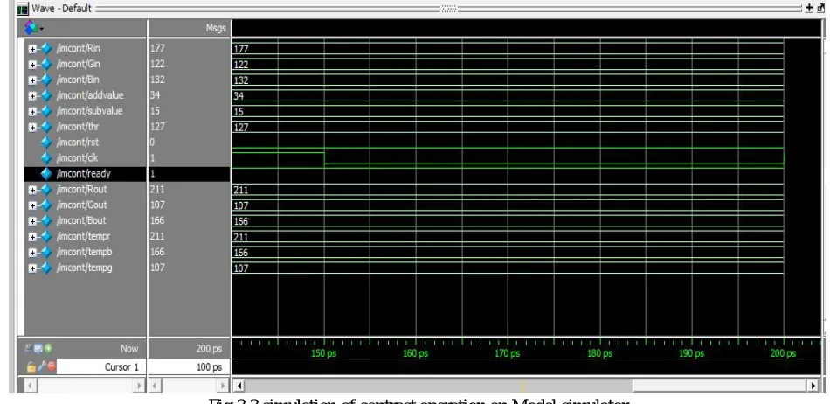Expand the /imcont/subvalue bus
The image size is (830, 404).
click(x=32, y=112)
